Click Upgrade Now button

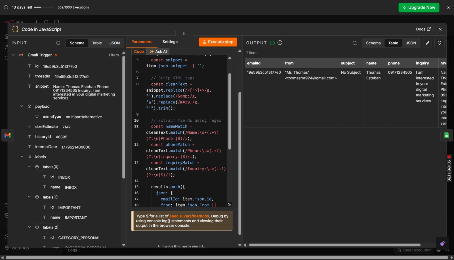pyautogui.click(x=419, y=8)
